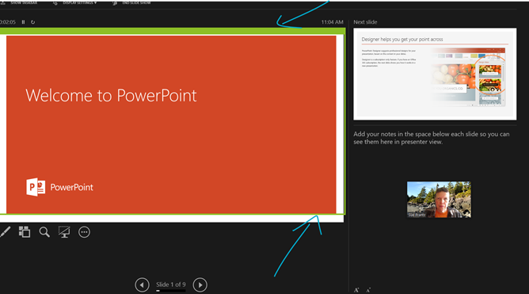The image size is (529, 294).
Task: Click the Next slide preview thumbnail
Action: pos(435,74)
